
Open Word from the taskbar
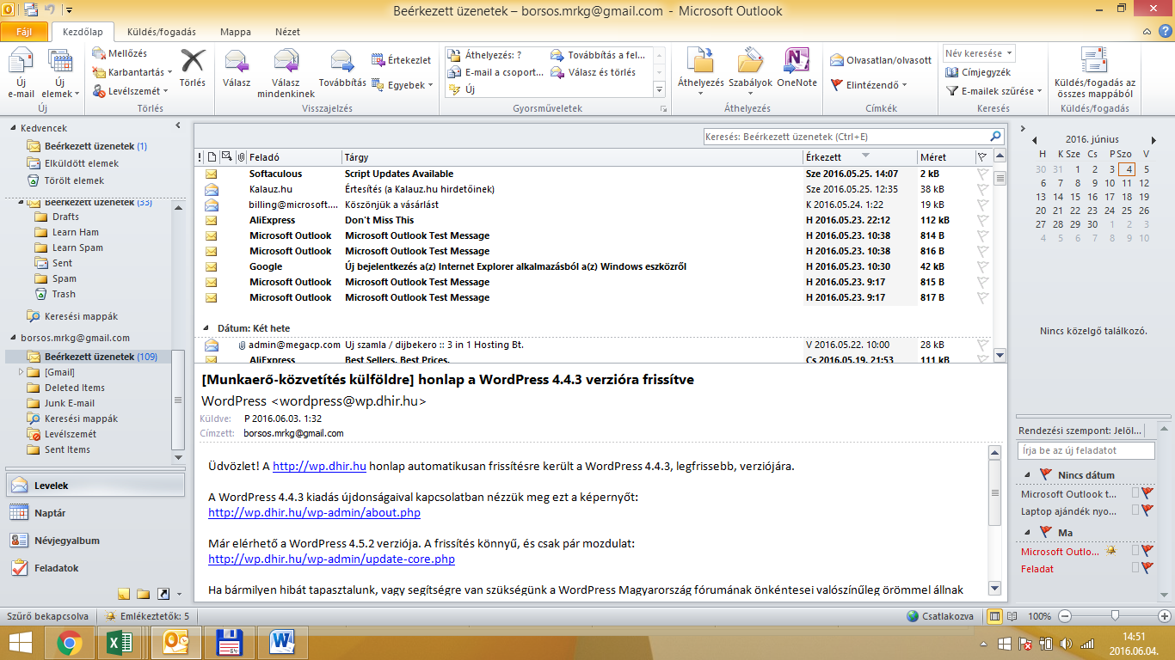click(x=282, y=643)
